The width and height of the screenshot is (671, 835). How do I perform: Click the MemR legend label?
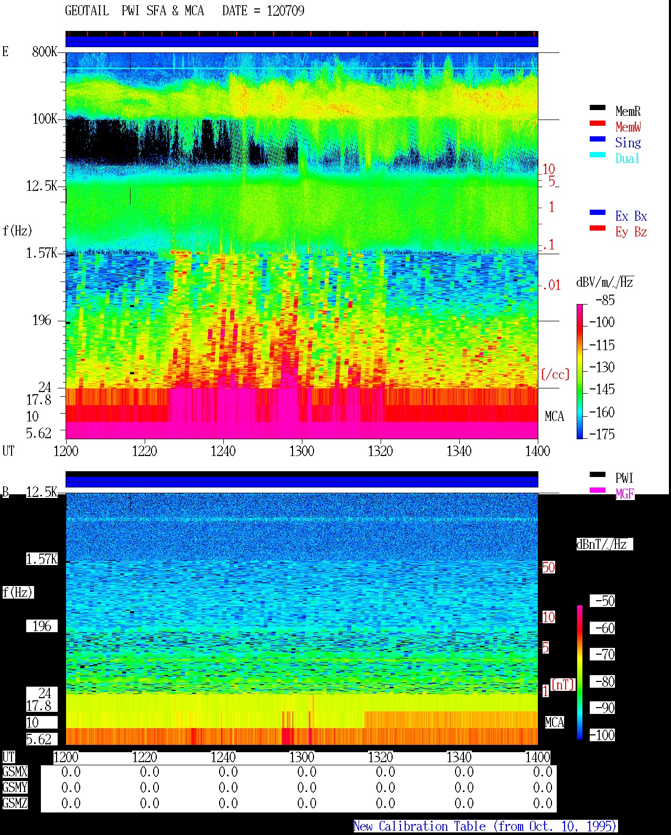tap(628, 111)
